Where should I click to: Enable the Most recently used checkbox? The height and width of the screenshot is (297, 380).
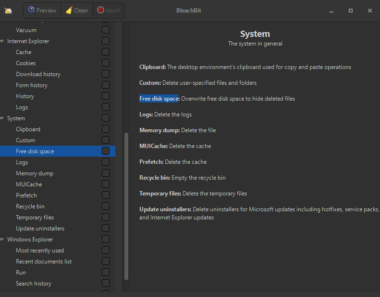(106, 250)
